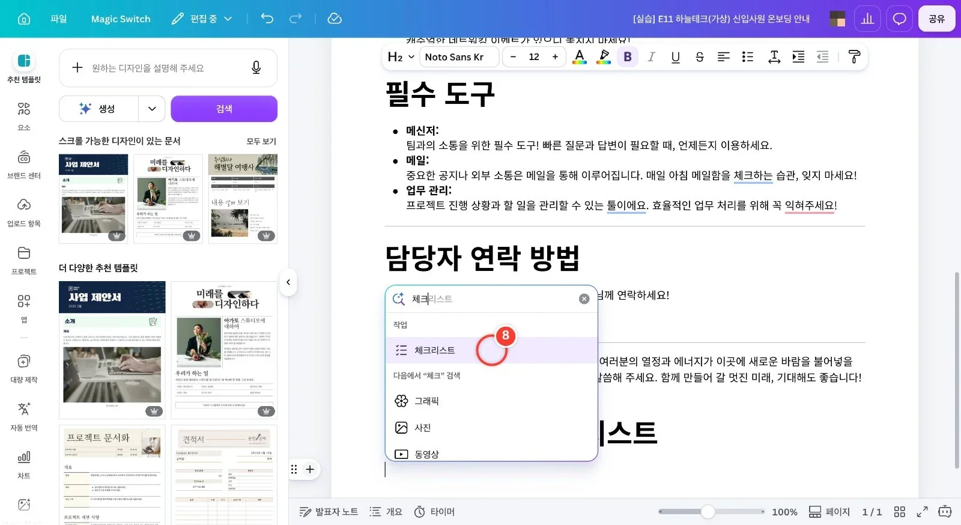Open 브랜드 센터 in the sidebar
The height and width of the screenshot is (525, 961).
point(24,164)
